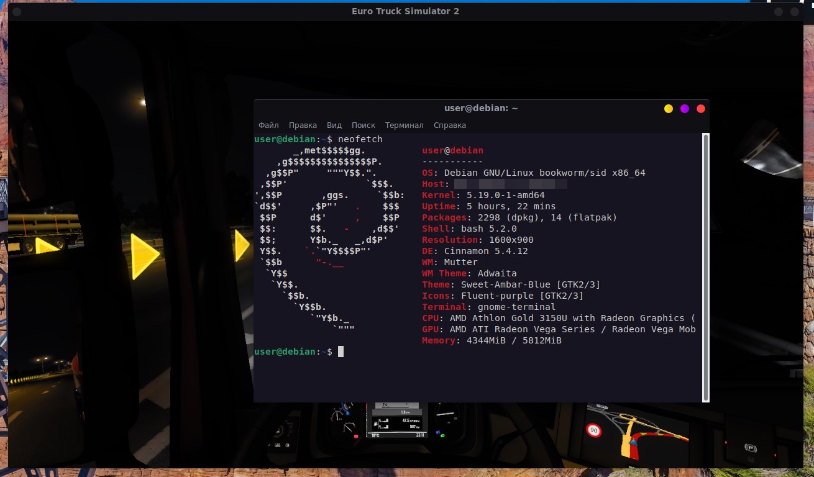This screenshot has height=477, width=814.
Task: Click the truck dashboard speed readout display
Action: [x=396, y=422]
